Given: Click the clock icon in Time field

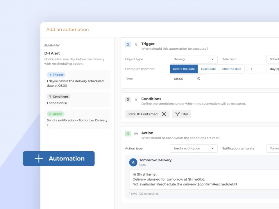Looking at the screenshot, I should click(x=199, y=79).
